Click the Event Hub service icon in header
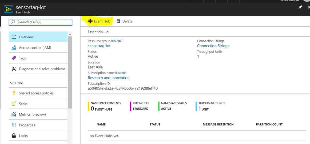This screenshot has width=310, height=144. pyautogui.click(x=8, y=9)
